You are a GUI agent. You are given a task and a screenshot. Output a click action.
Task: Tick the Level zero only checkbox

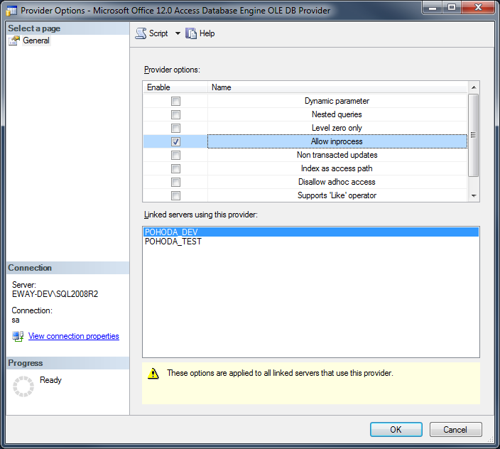pyautogui.click(x=175, y=128)
